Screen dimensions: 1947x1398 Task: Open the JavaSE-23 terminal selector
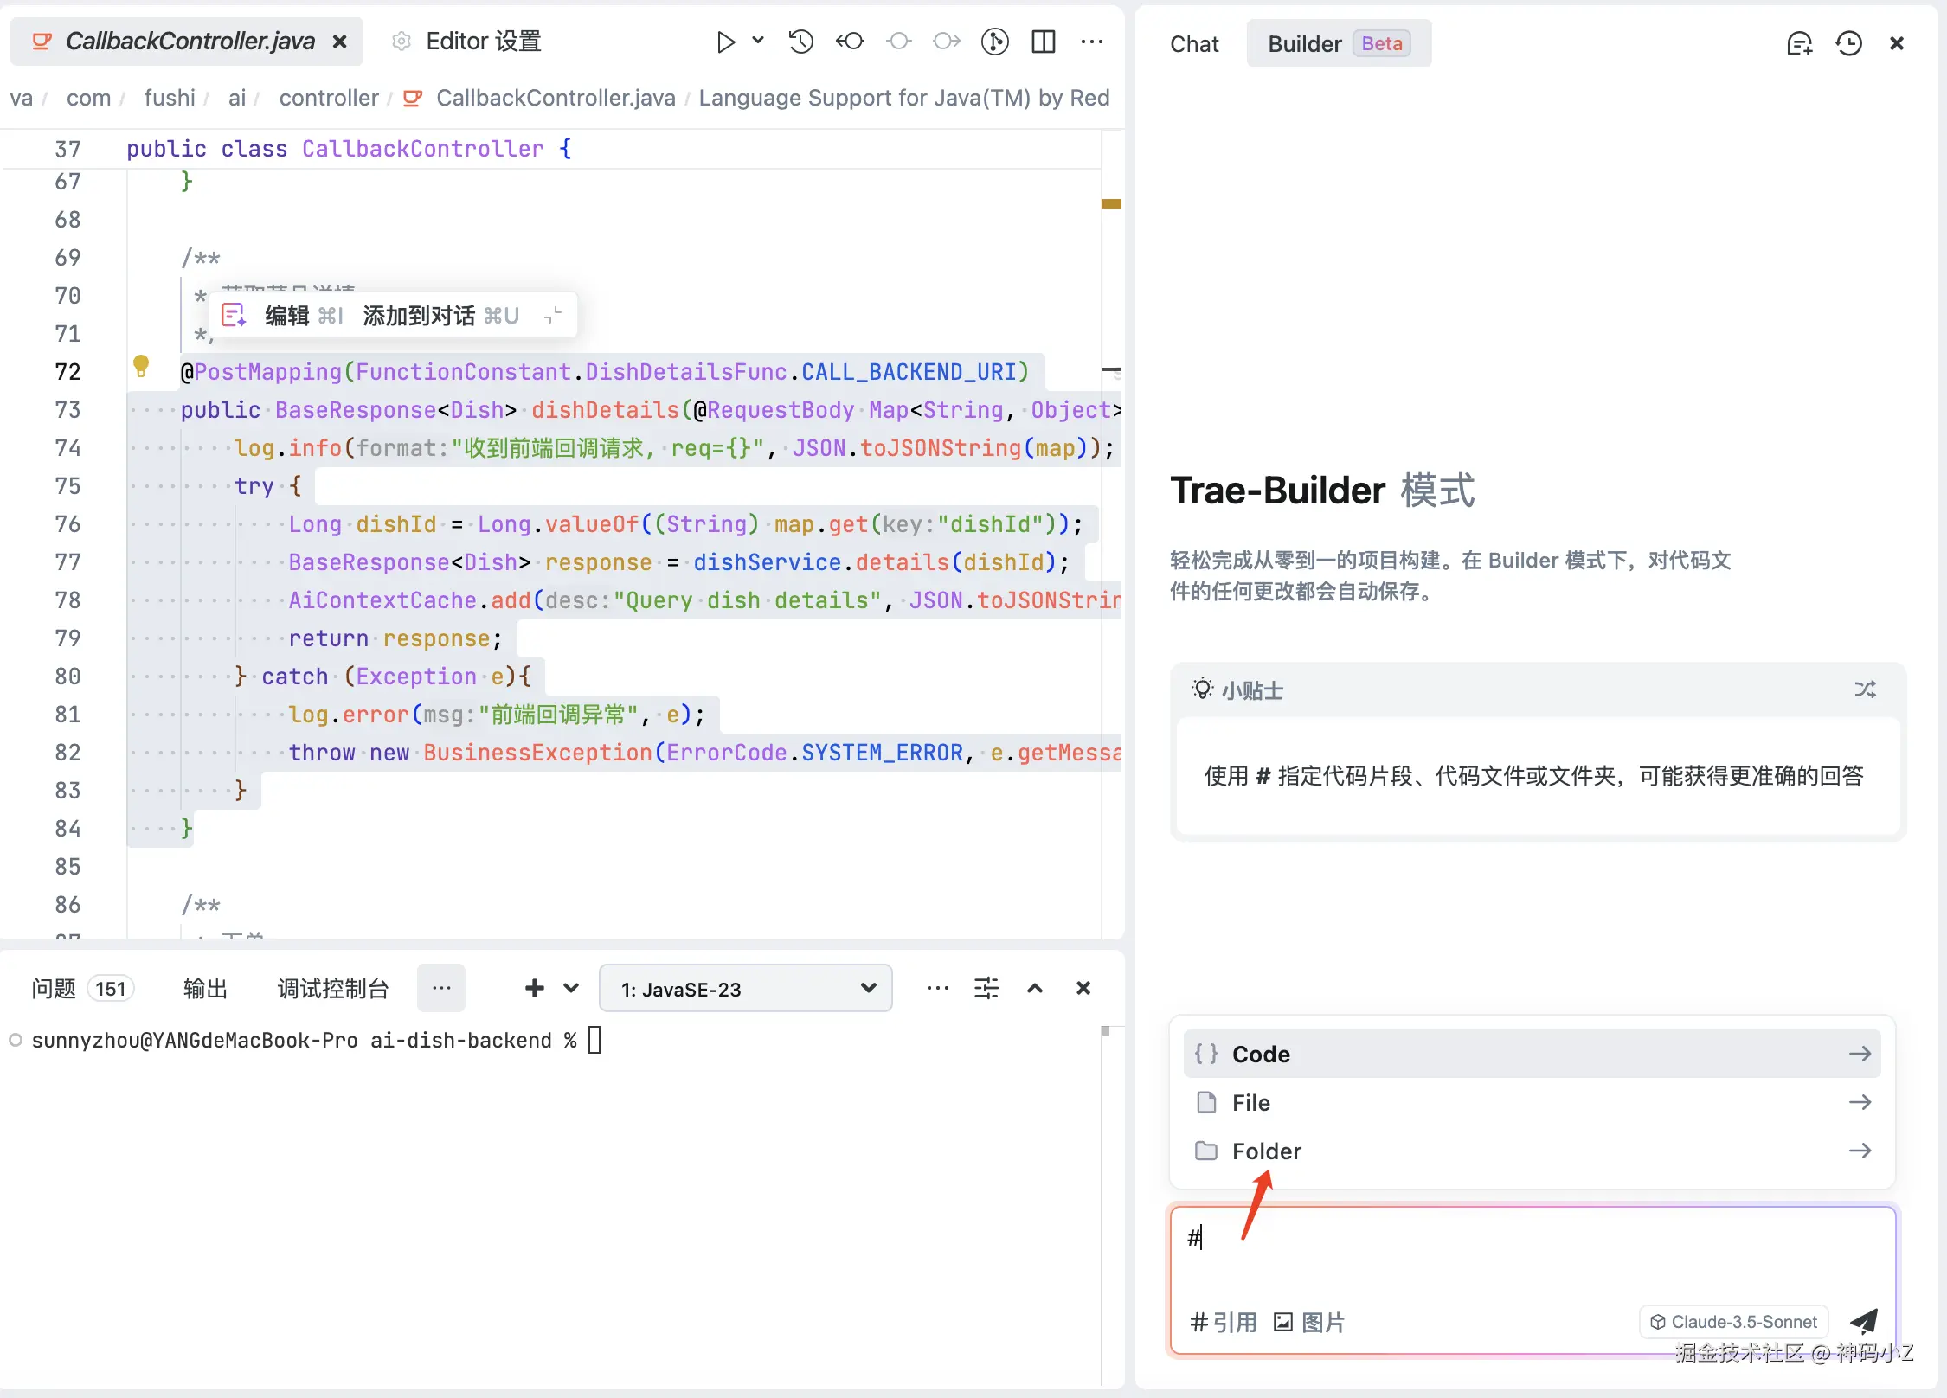[745, 989]
